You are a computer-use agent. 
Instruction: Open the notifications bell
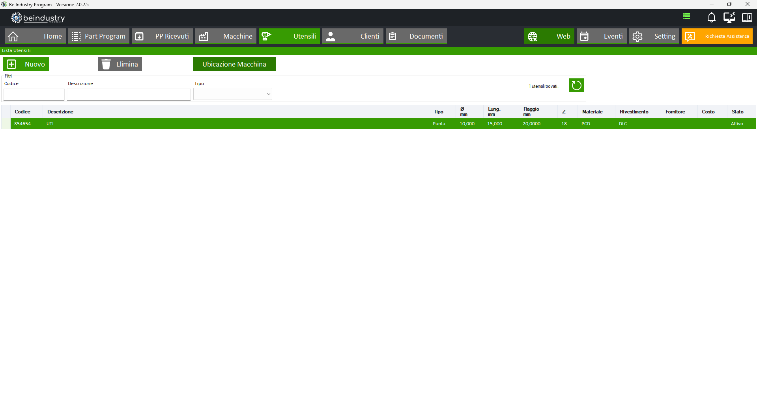711,17
